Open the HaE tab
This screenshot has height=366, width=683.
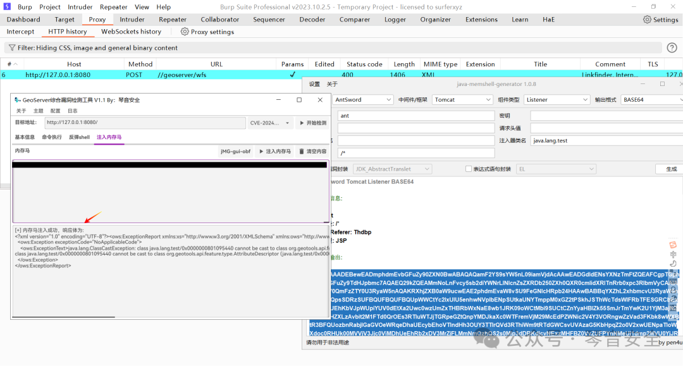point(549,20)
